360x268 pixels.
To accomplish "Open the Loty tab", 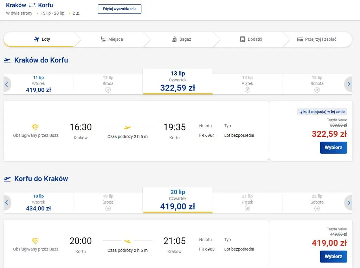I will 42,39.
